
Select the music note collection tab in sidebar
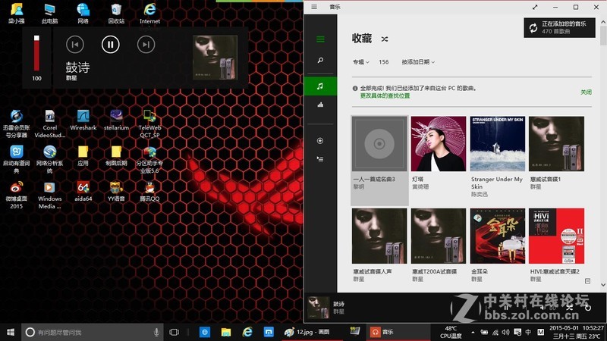click(x=320, y=86)
